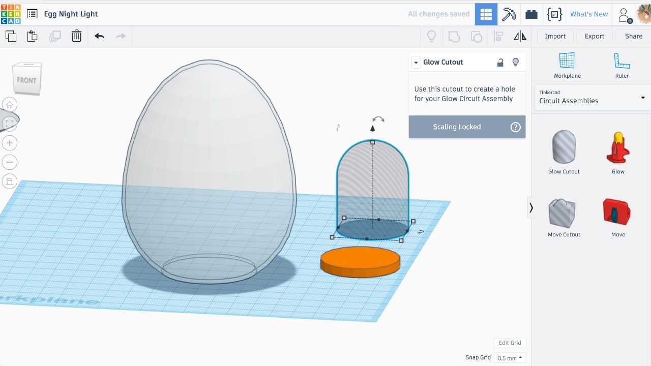The image size is (651, 366).
Task: Zoom in on the workplane
Action: coord(10,143)
